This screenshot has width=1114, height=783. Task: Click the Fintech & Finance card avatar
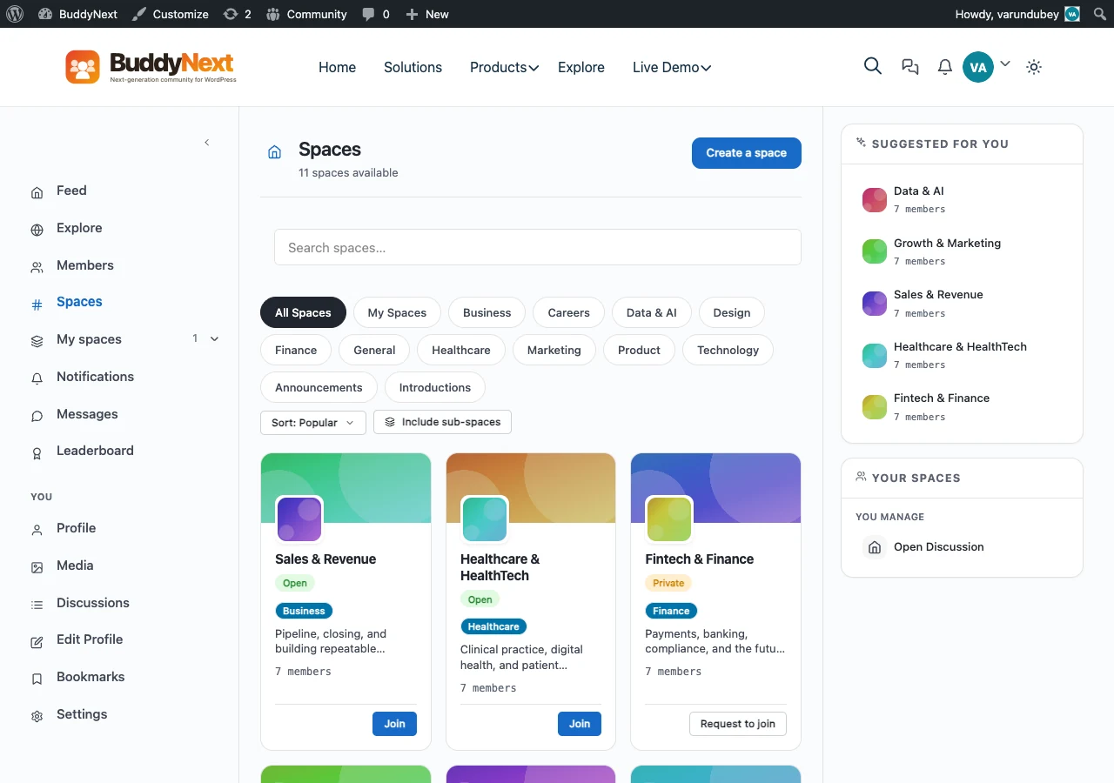[669, 519]
